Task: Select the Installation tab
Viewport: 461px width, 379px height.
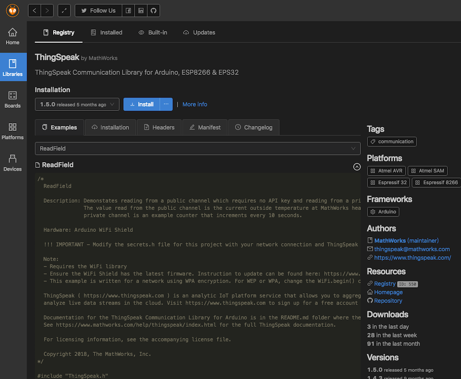Action: click(x=110, y=127)
